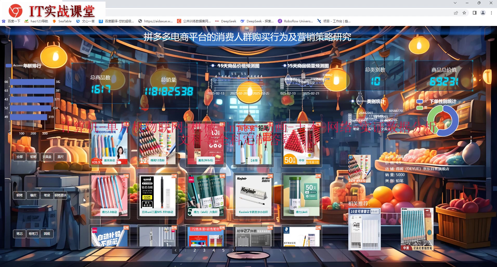
Task: Filter products by 文具盒 category
Action: point(47,157)
